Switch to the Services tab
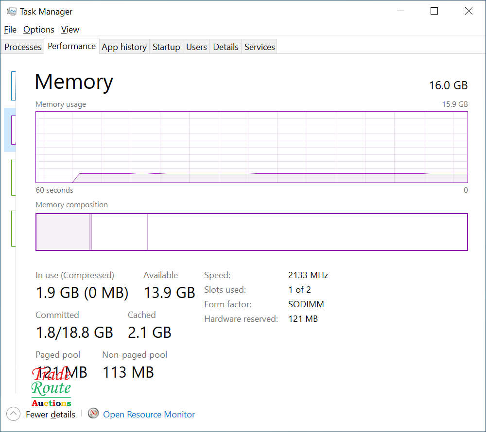 tap(260, 47)
